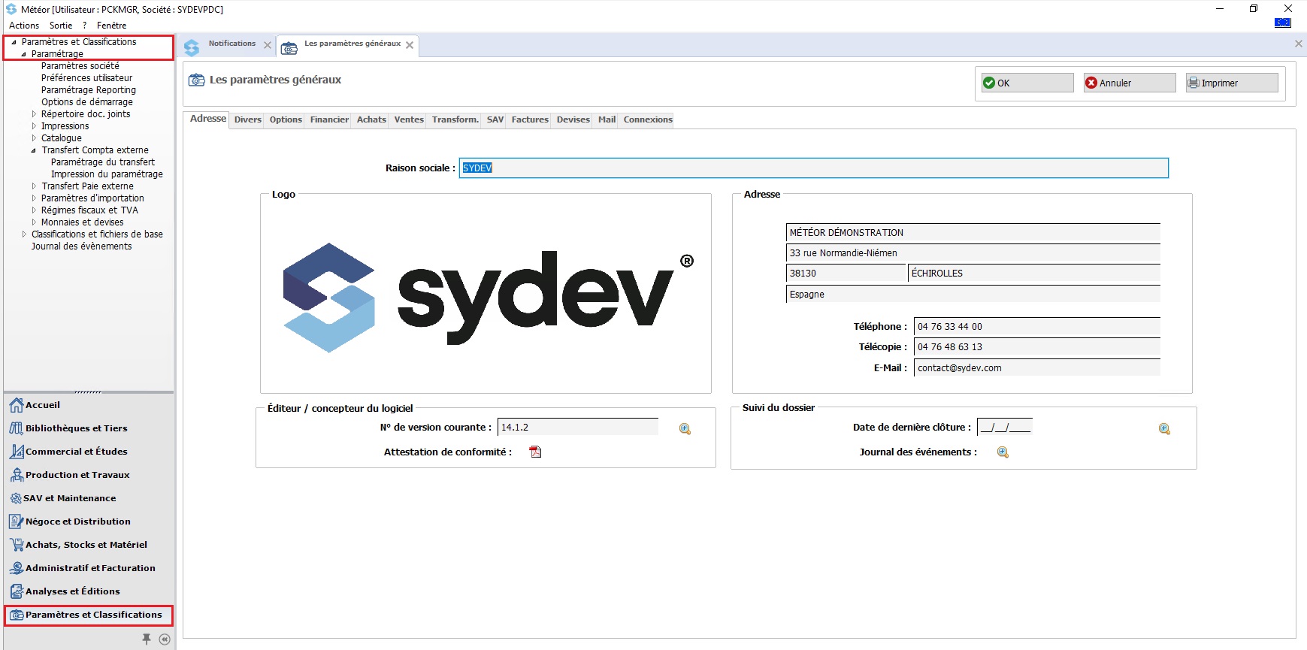Expand Monnaies et devises node

click(34, 222)
